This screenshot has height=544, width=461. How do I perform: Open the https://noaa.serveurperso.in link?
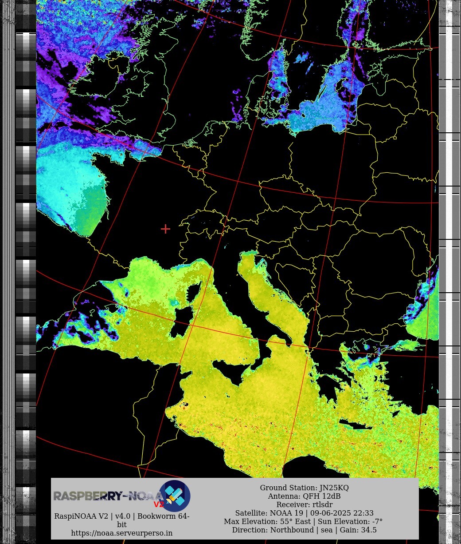tap(122, 533)
